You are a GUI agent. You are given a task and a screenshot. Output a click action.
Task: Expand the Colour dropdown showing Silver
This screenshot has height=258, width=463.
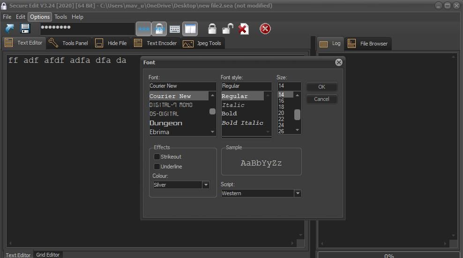(206, 185)
